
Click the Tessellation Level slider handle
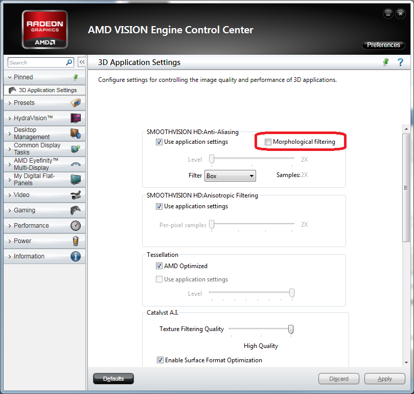click(292, 293)
